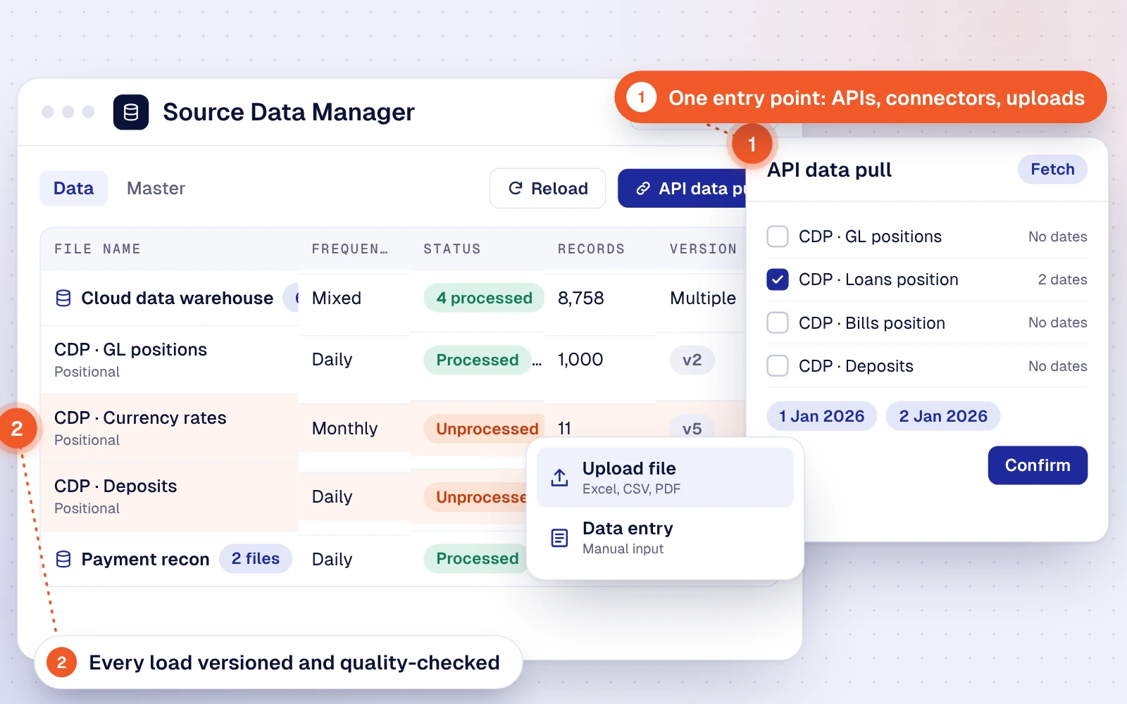Click Unprocessed status of CDP · Currency rates
1127x704 pixels.
(485, 429)
